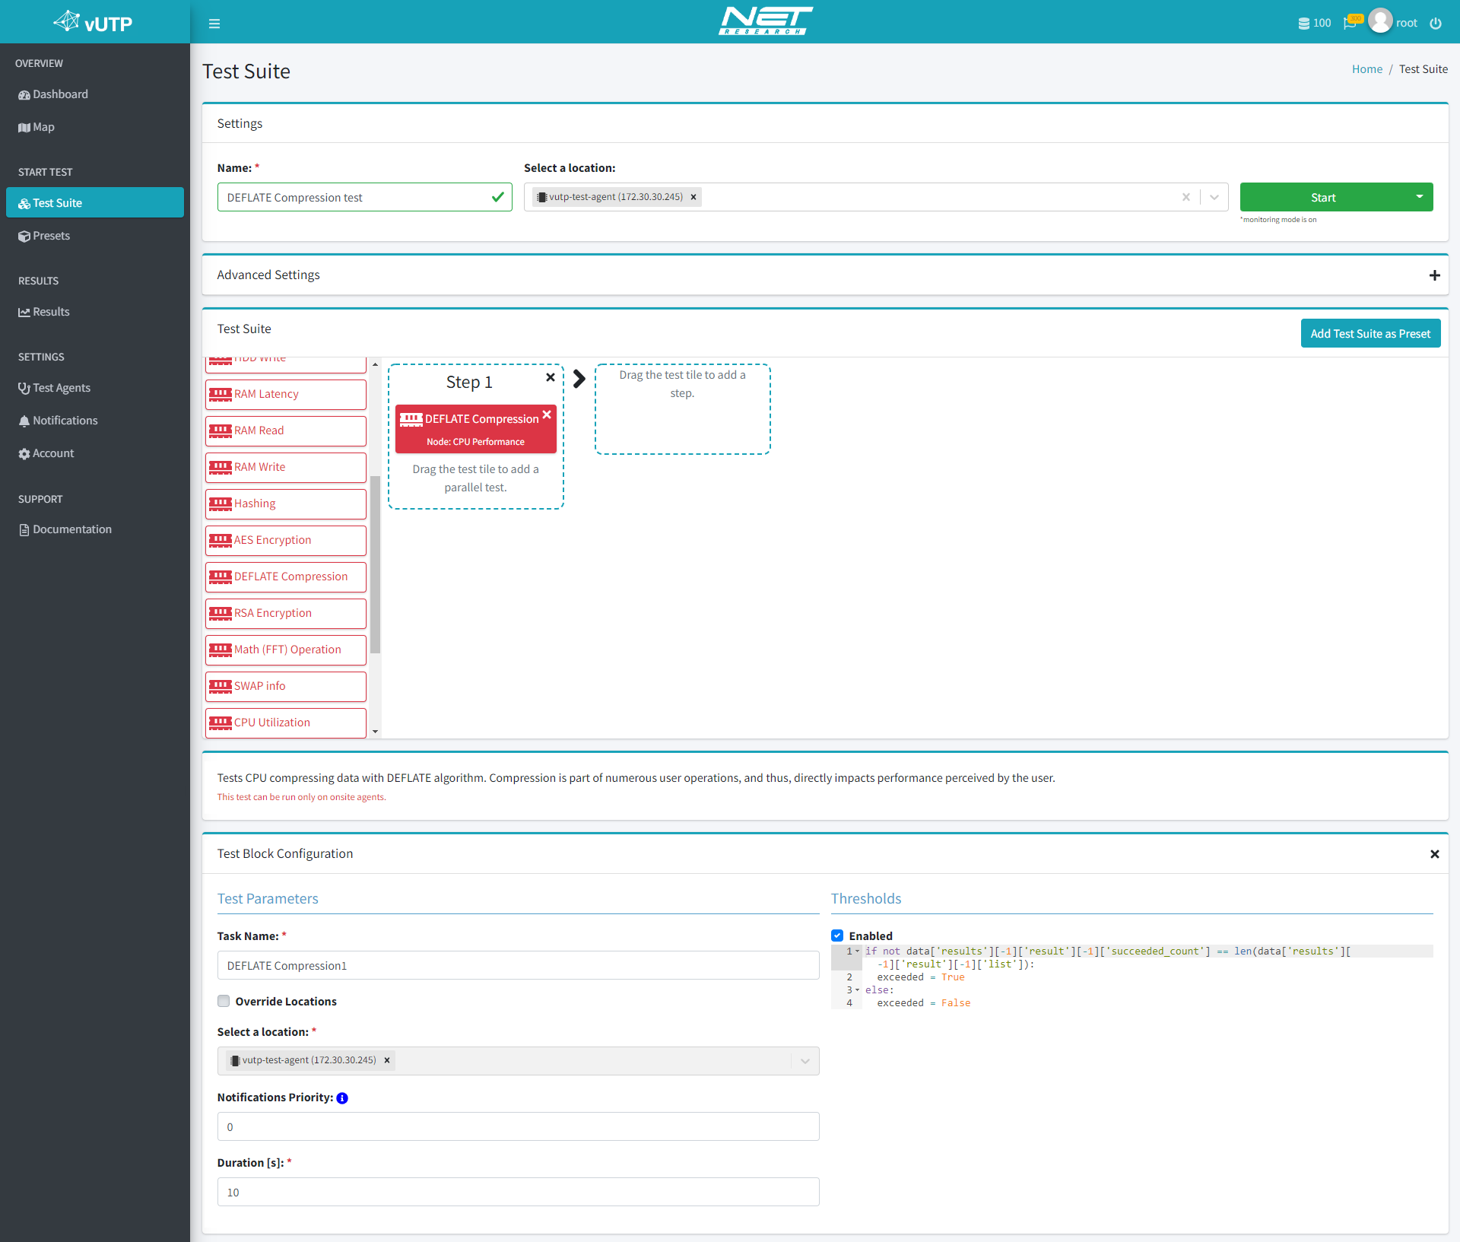The image size is (1460, 1242).
Task: Collapse code fold arrow on line 1
Action: pos(858,951)
